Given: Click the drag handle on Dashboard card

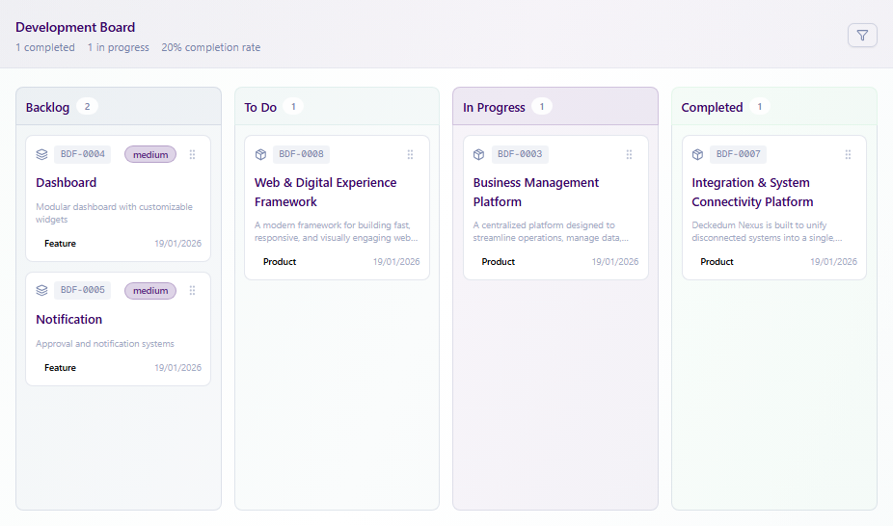Looking at the screenshot, I should coord(192,154).
